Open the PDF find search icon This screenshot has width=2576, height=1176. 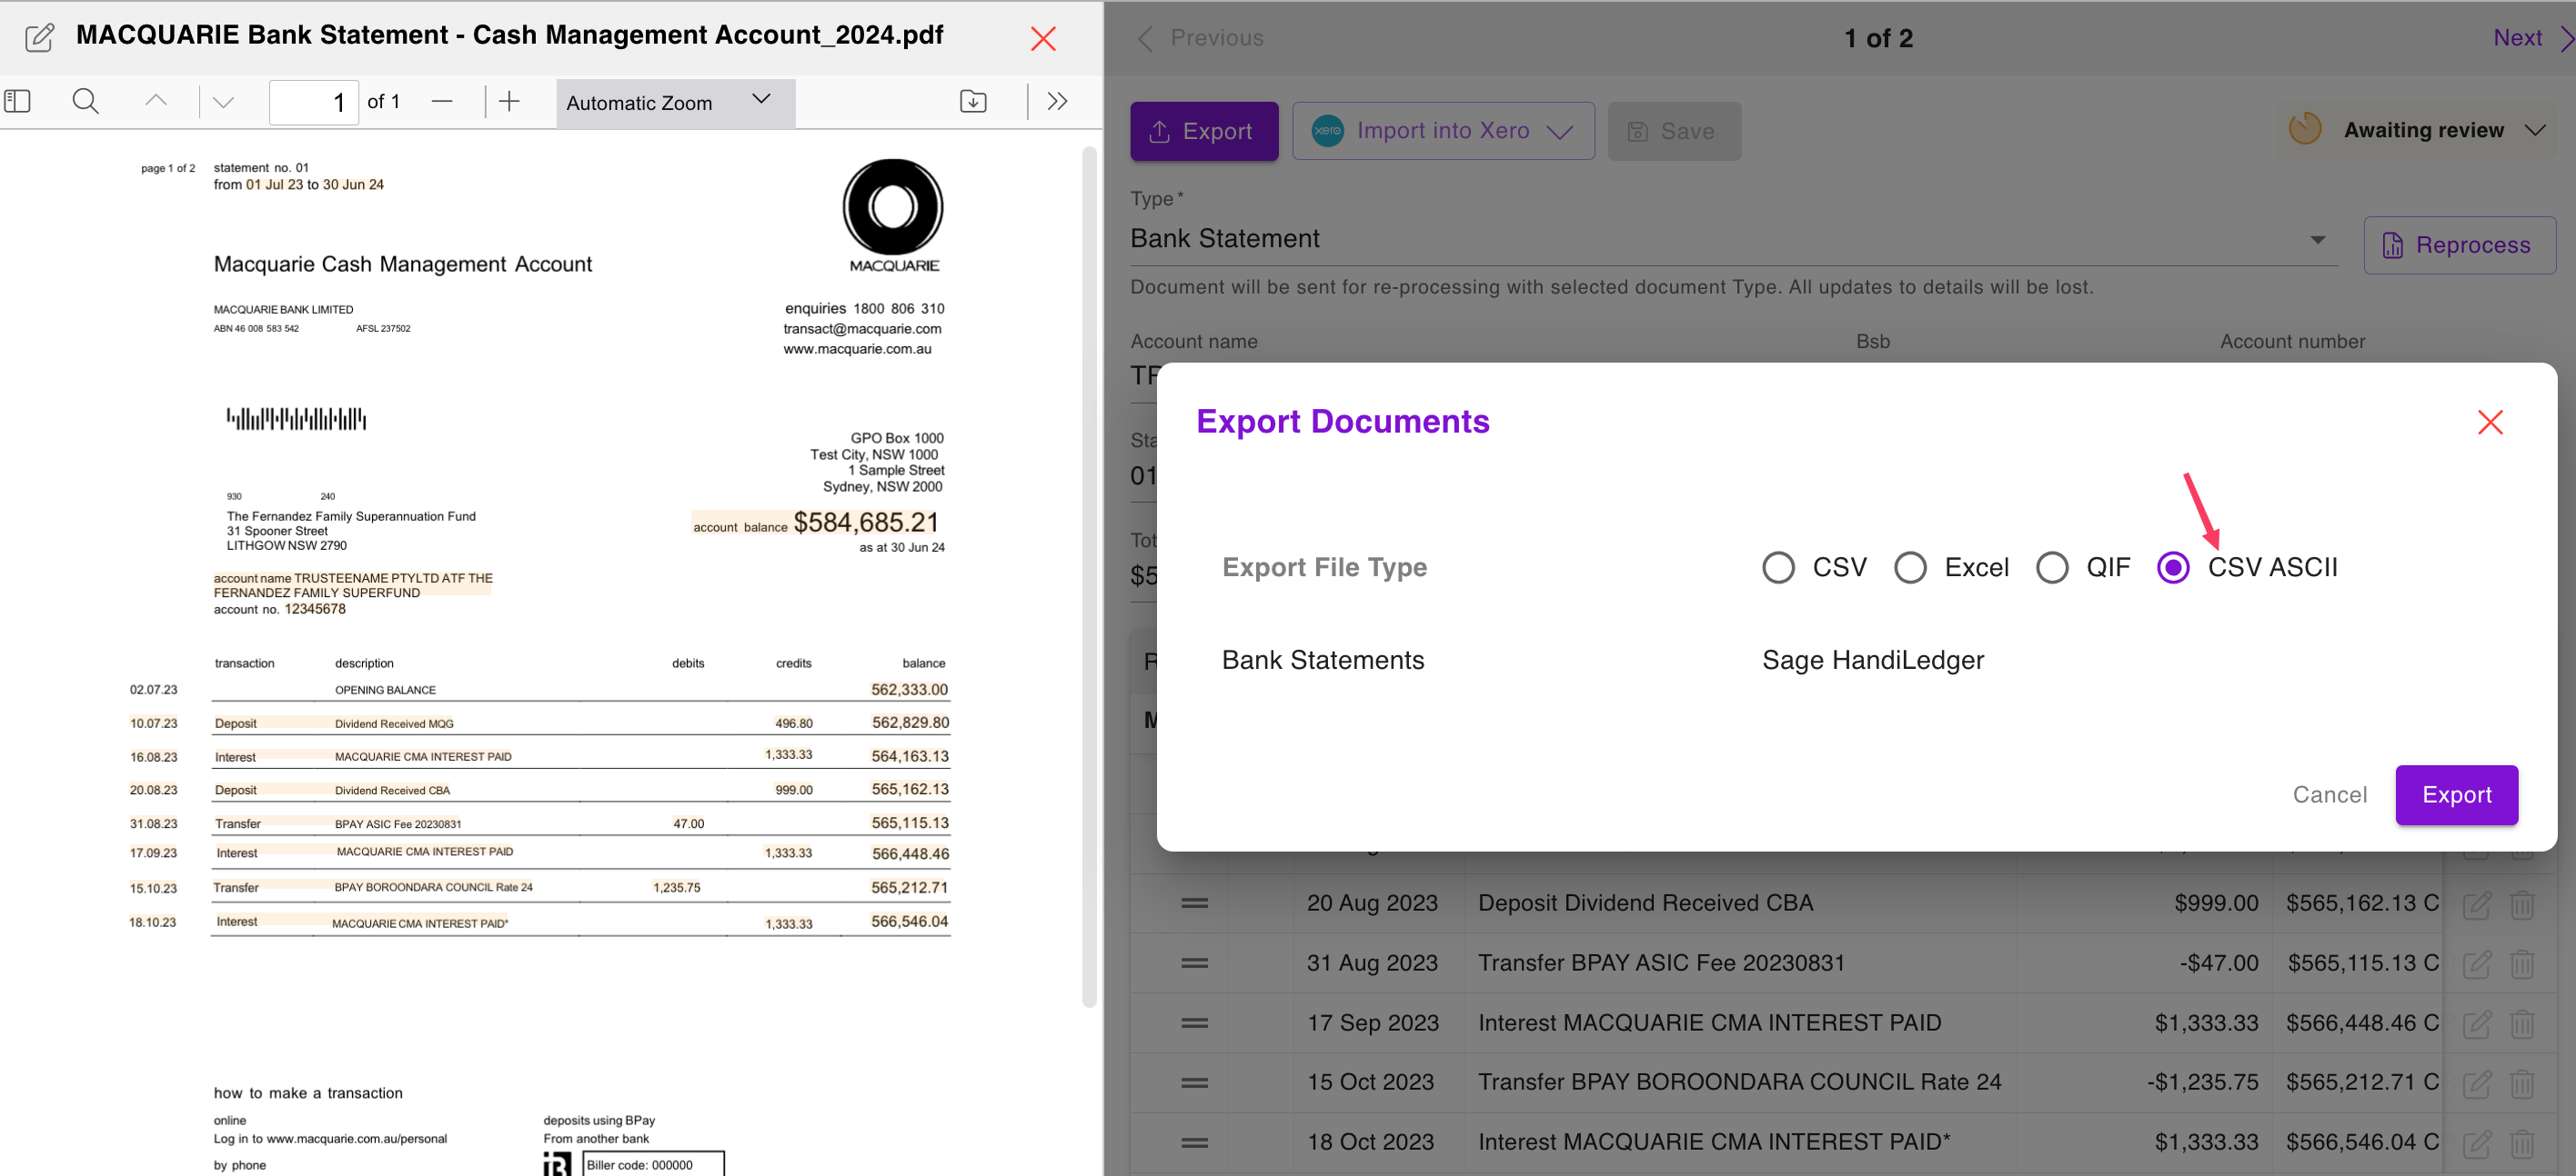tap(86, 101)
